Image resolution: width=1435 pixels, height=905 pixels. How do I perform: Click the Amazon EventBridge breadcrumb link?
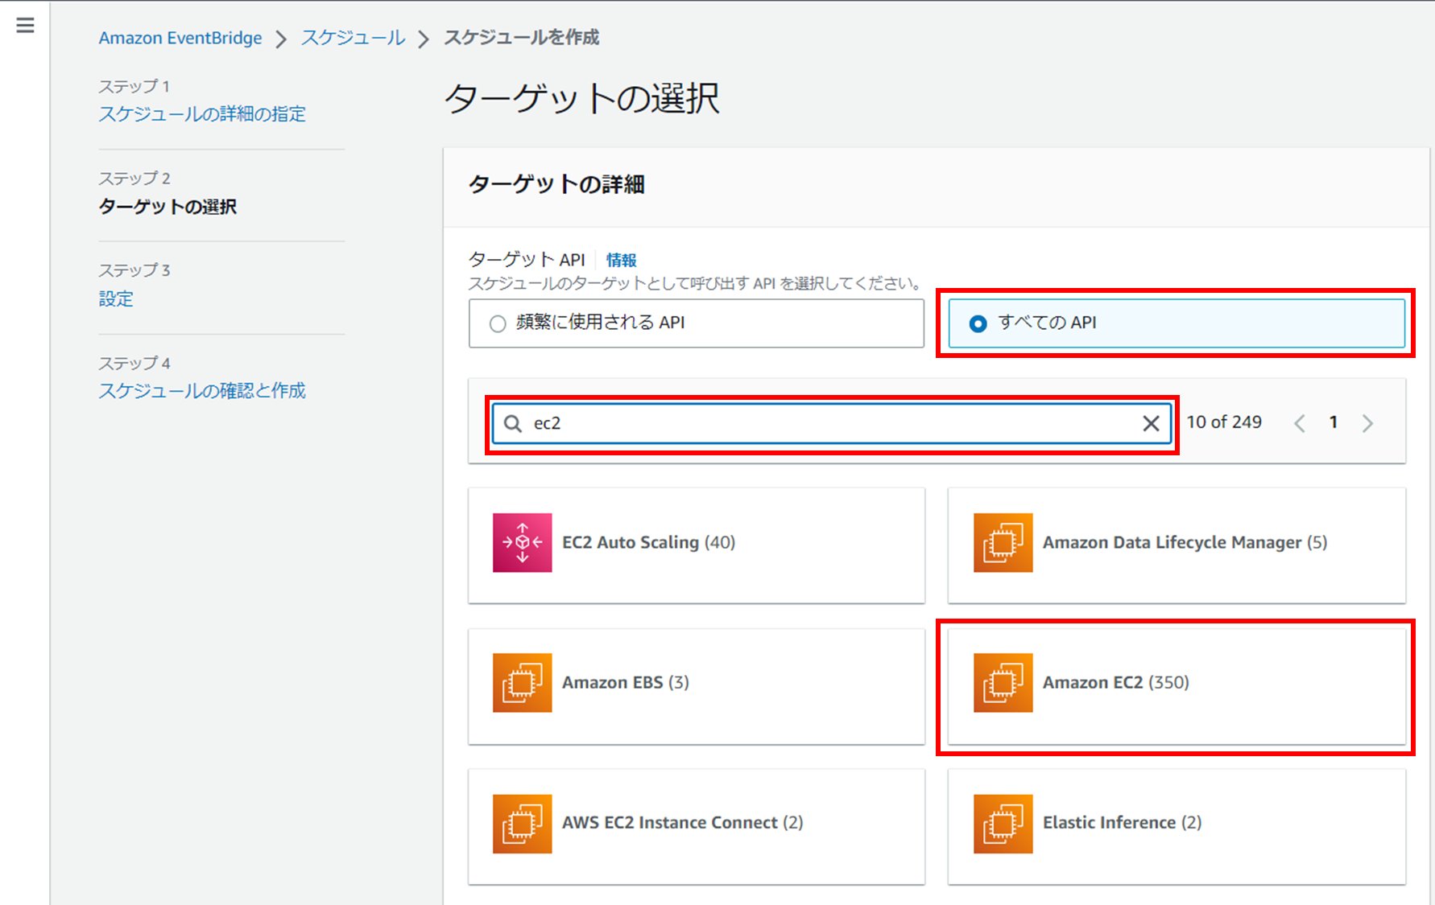click(180, 37)
